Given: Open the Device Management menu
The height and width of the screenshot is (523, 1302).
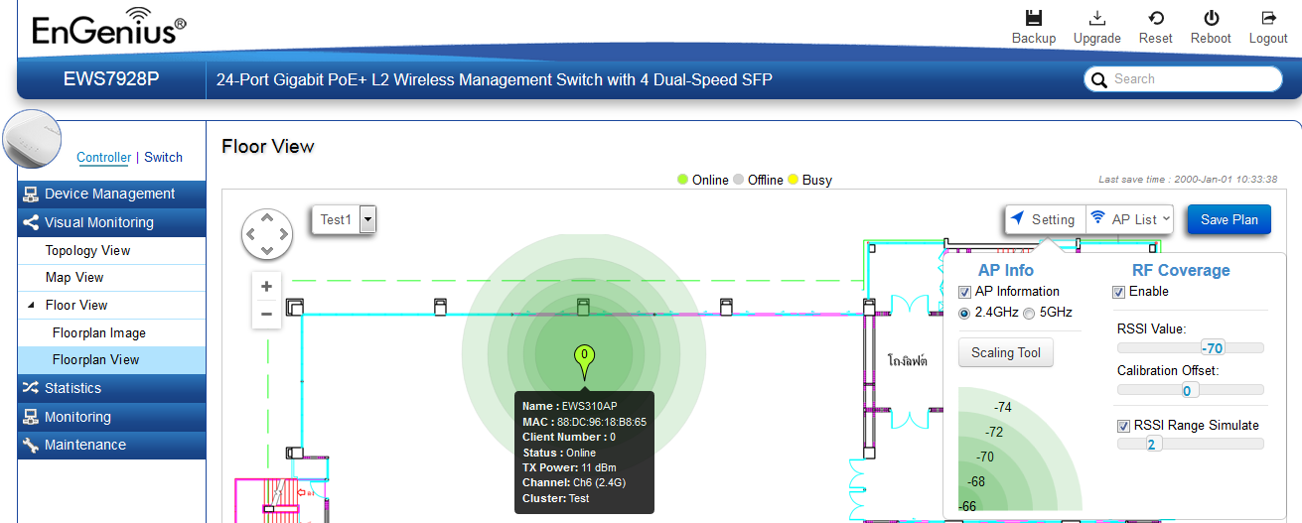Looking at the screenshot, I should tap(111, 195).
